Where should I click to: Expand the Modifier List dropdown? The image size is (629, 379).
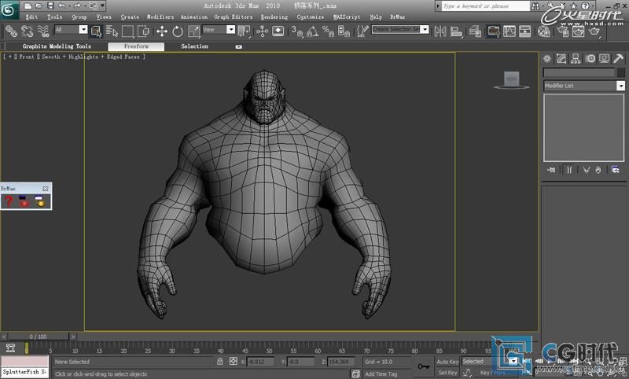click(x=620, y=86)
